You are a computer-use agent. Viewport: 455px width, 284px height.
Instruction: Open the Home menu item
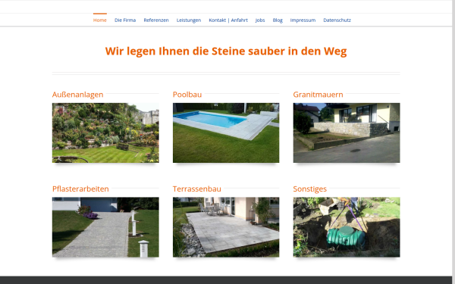pyautogui.click(x=100, y=20)
